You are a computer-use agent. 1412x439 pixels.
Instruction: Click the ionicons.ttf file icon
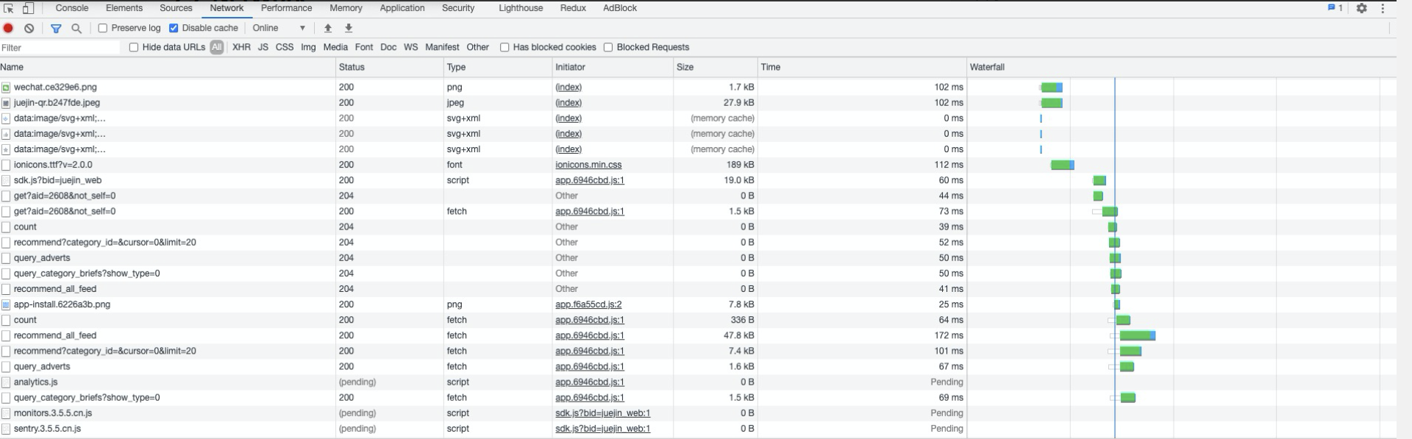pos(6,165)
